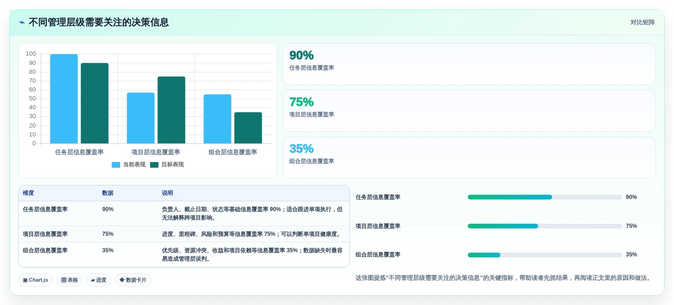This screenshot has width=674, height=305.
Task: Select the table cell 组合层信息覆盖率
Action: pos(45,250)
